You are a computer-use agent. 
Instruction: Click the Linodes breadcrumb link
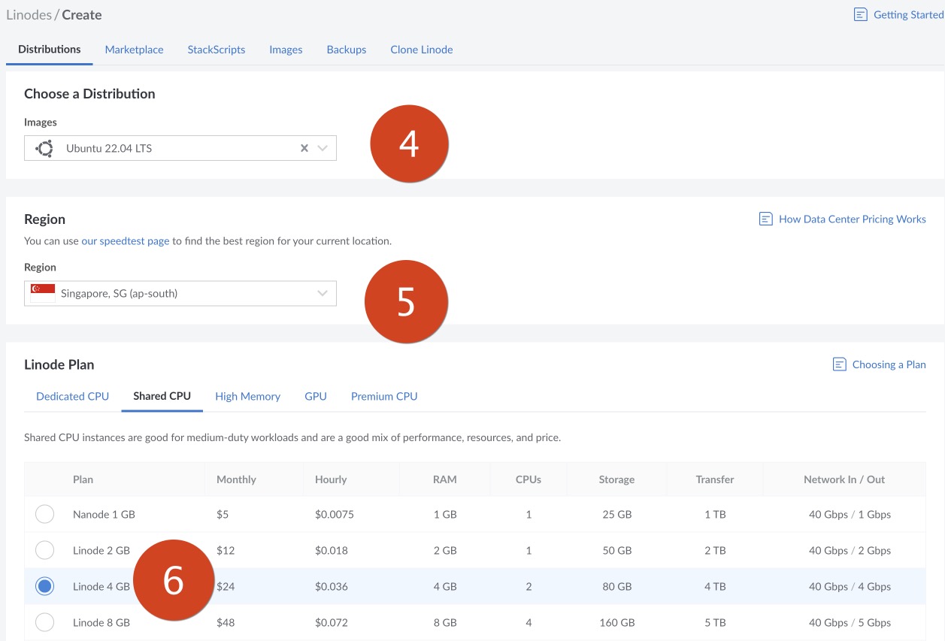[29, 15]
